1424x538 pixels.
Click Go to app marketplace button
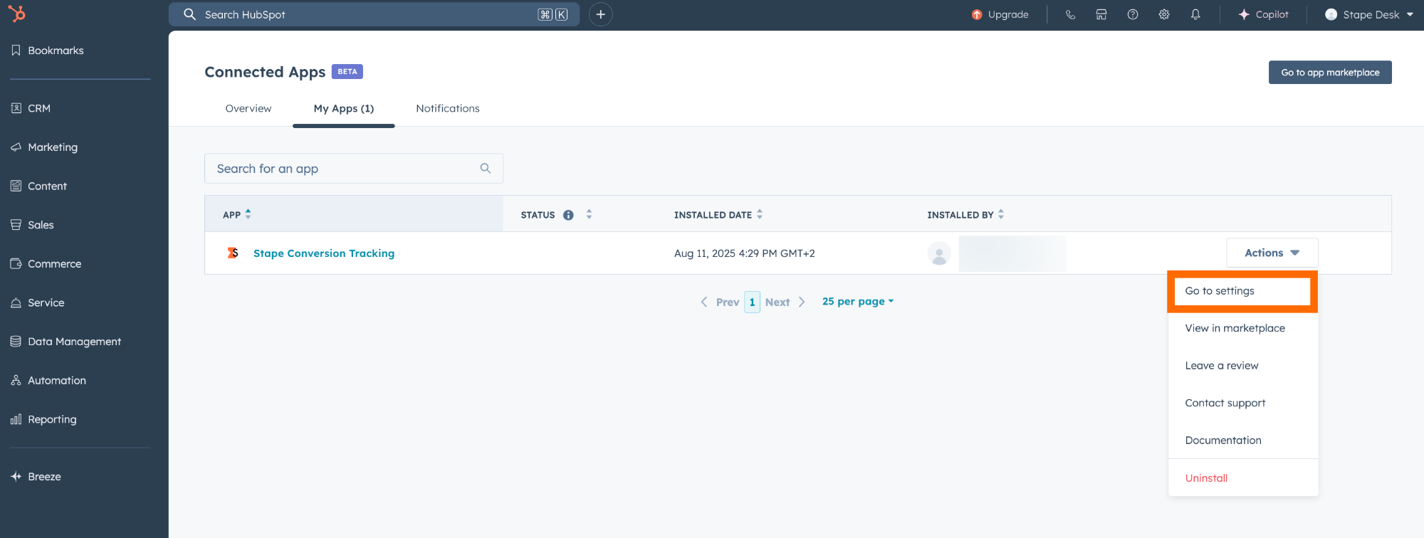[x=1330, y=73]
